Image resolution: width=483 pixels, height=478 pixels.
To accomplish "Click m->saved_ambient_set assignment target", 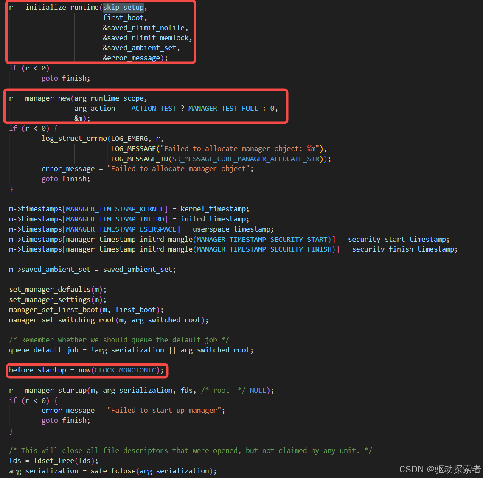I will pyautogui.click(x=50, y=270).
